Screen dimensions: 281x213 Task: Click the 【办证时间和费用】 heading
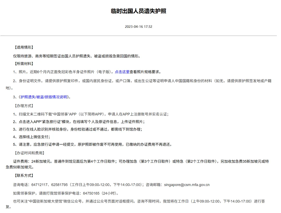coord(29,153)
